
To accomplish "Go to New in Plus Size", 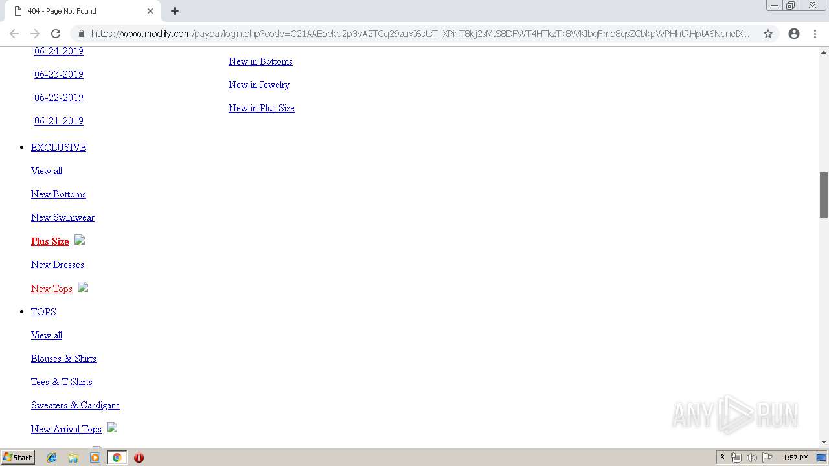I will click(x=262, y=108).
